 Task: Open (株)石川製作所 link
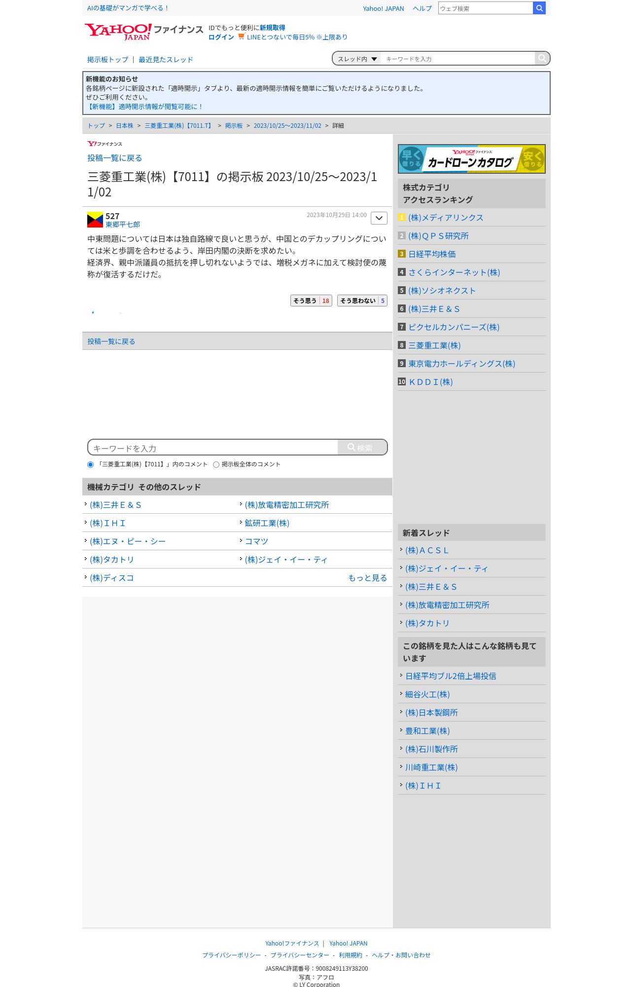click(431, 749)
